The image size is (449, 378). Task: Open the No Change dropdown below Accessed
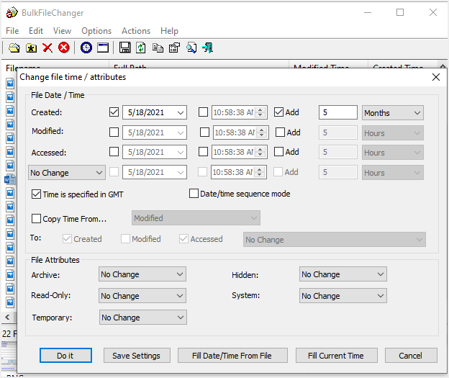[x=67, y=173]
